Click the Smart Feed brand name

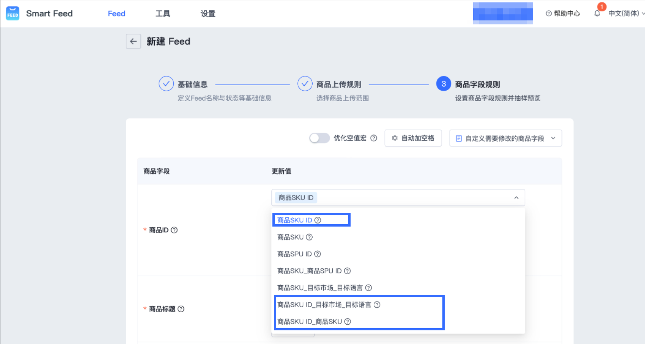coord(49,14)
